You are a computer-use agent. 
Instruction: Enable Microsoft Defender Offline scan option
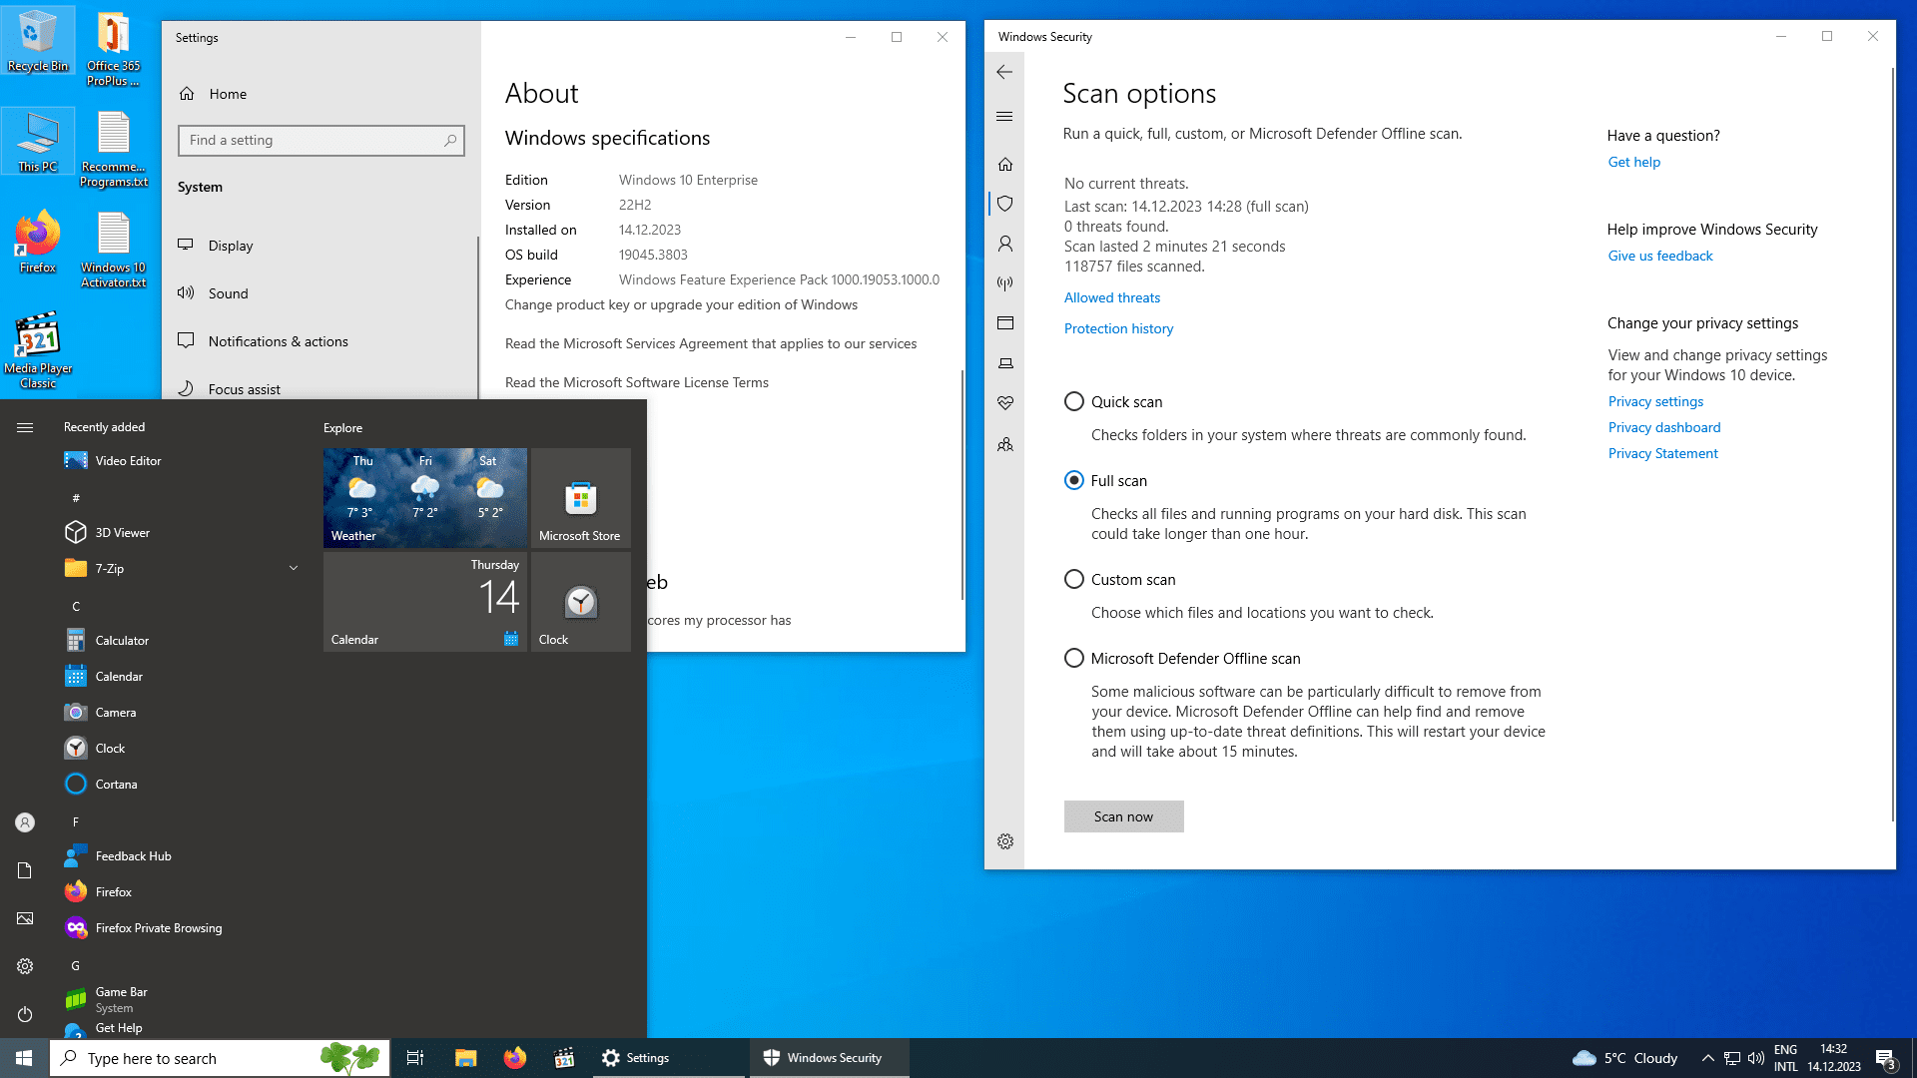pos(1074,658)
